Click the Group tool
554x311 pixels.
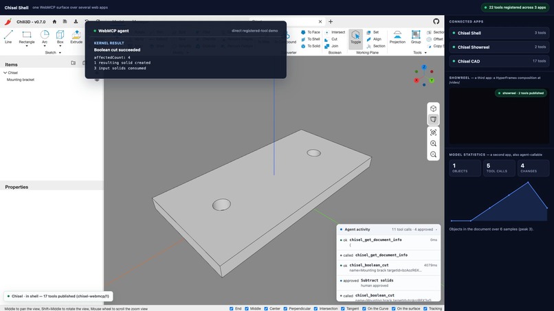pos(416,37)
